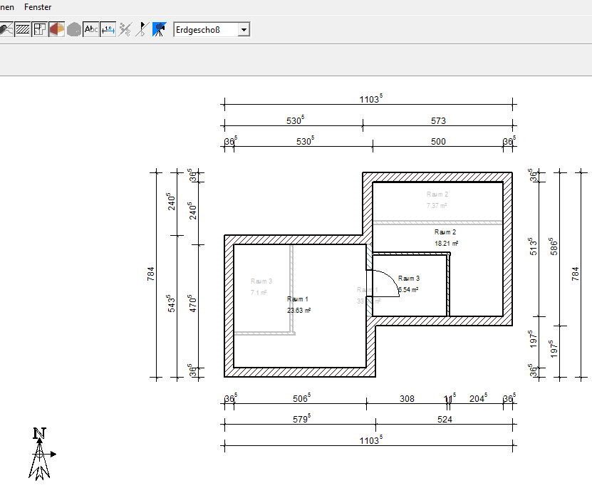Toggle the Abc text labels icon
592x498 pixels.
(x=91, y=29)
